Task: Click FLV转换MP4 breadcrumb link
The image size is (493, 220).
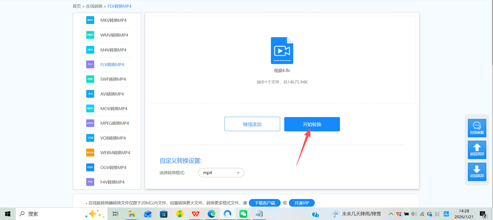Action: [x=120, y=6]
